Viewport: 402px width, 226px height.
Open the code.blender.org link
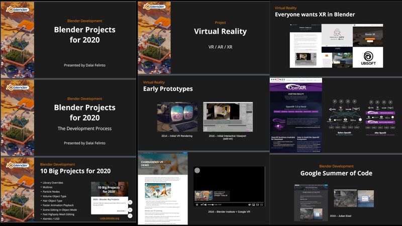tap(109, 218)
